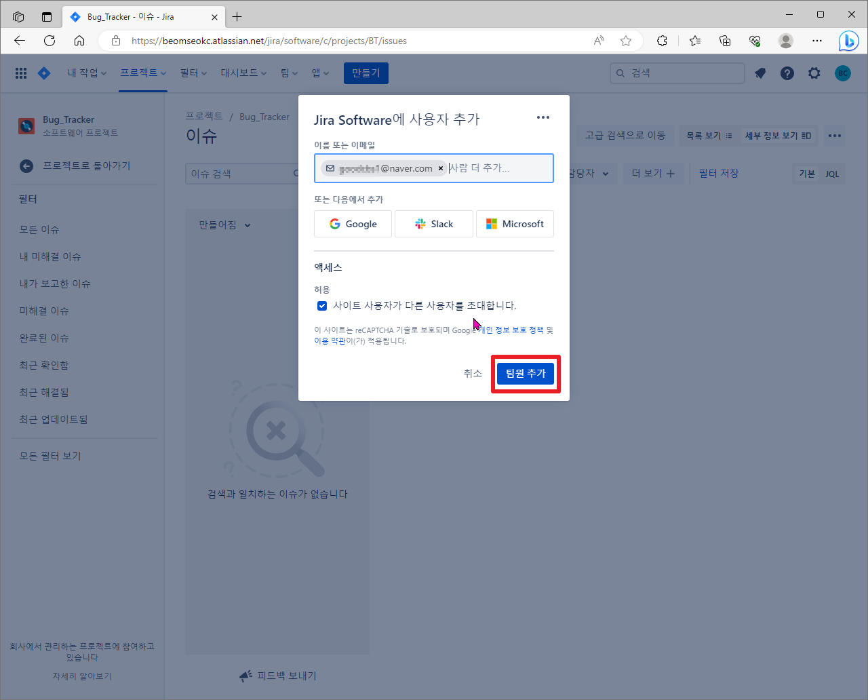Select the 기본 search mode
Viewport: 868px width, 700px height.
[807, 174]
